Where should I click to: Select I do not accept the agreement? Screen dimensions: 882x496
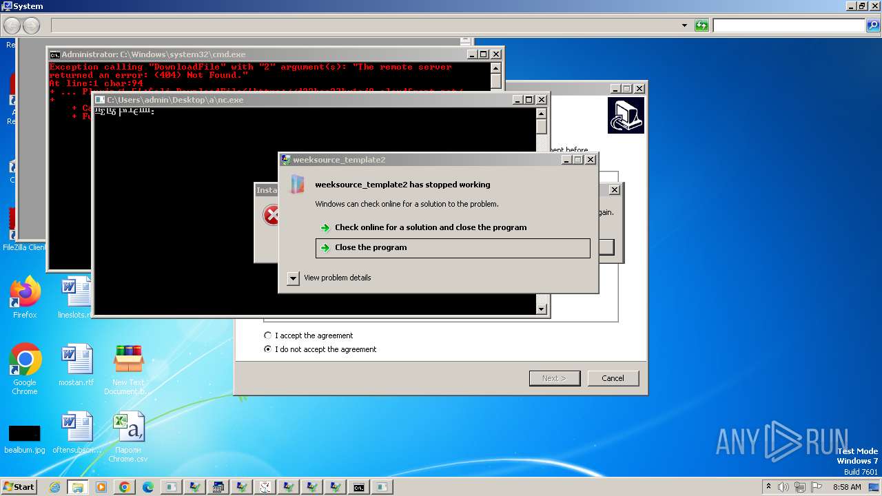320,349
